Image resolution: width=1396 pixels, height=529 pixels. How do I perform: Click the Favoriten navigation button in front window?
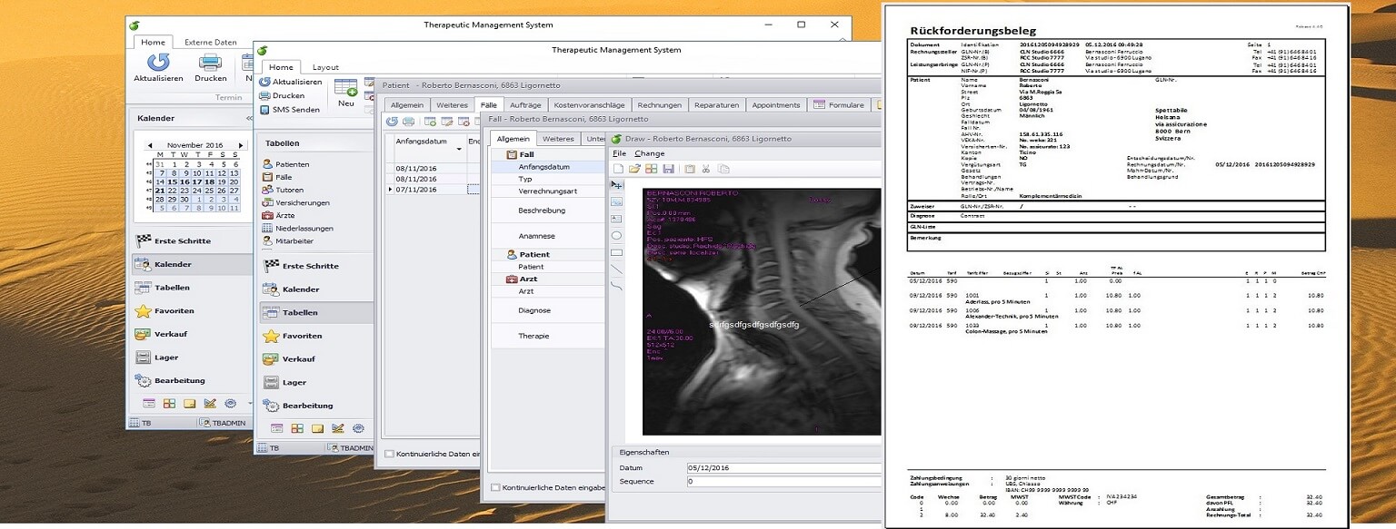[302, 336]
